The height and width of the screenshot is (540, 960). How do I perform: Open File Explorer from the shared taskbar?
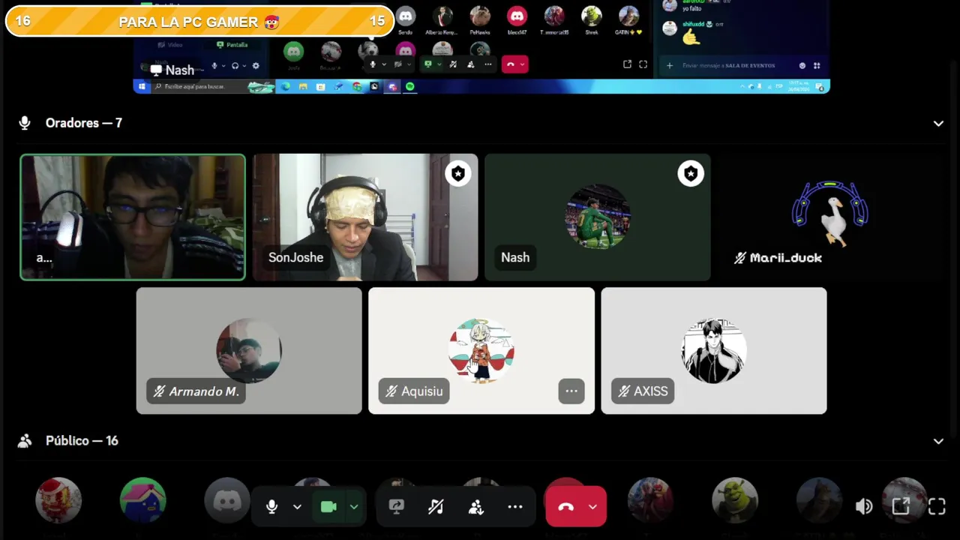(x=303, y=87)
